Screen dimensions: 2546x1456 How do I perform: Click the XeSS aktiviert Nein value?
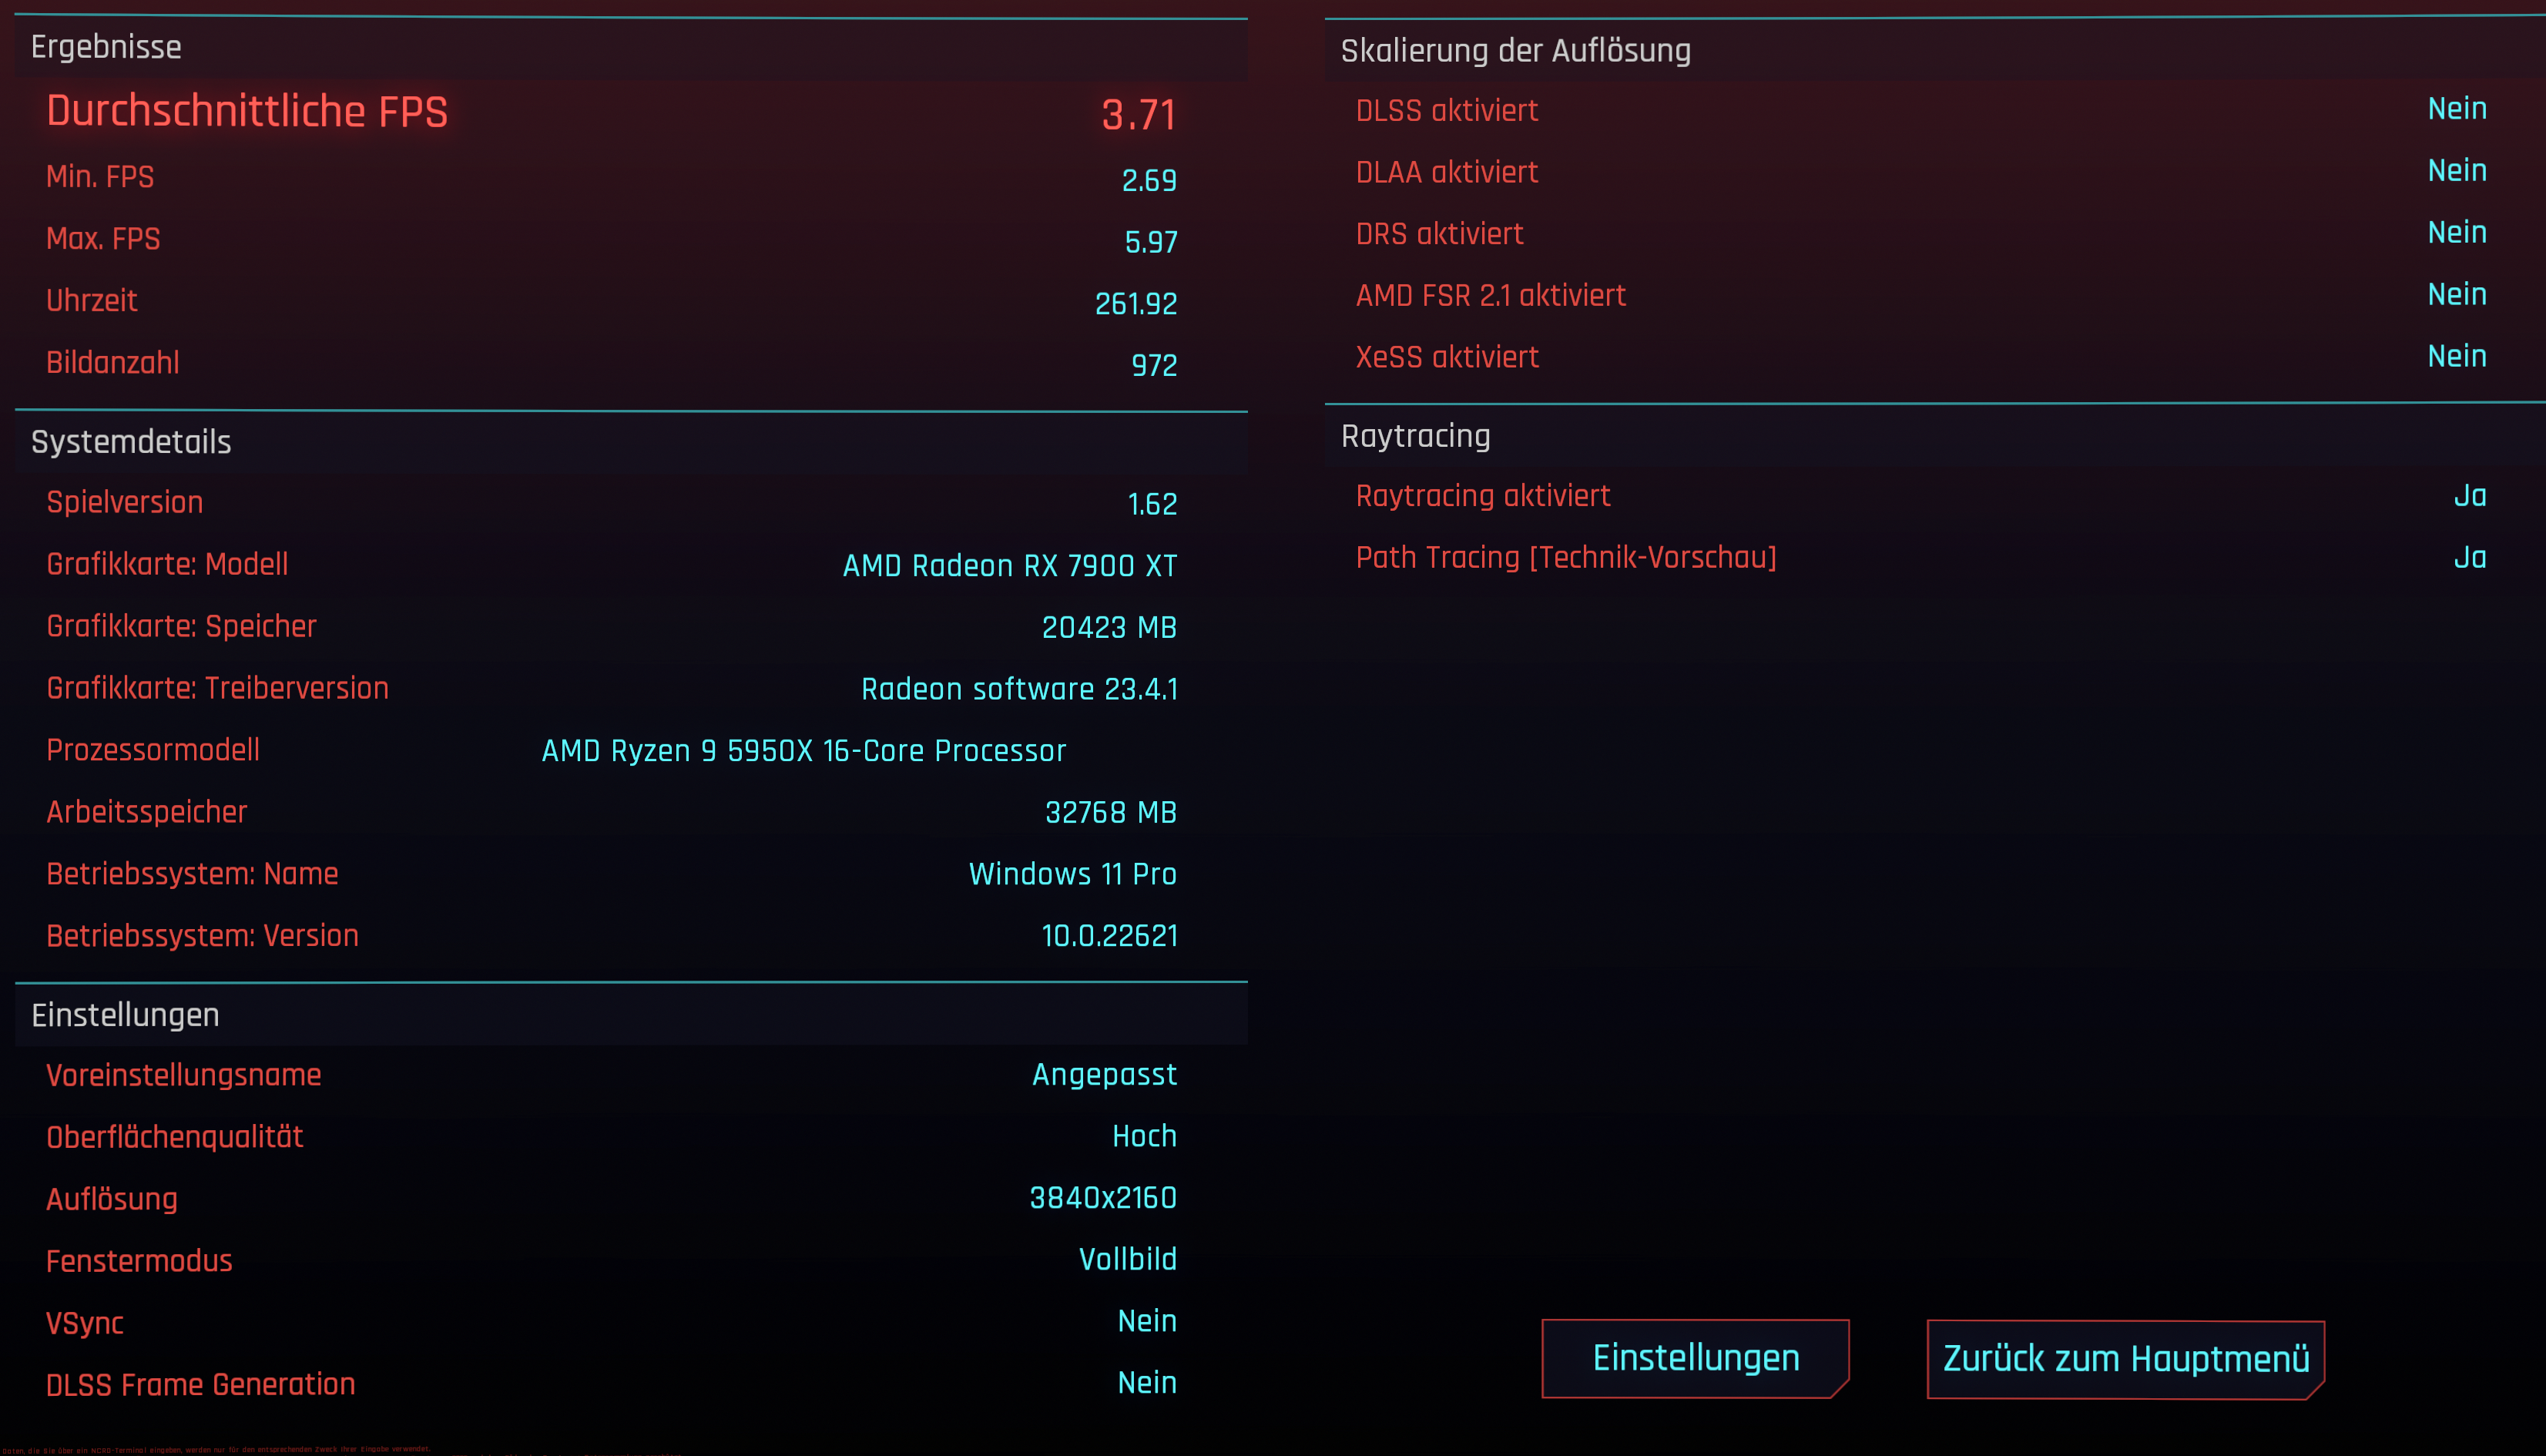(2456, 356)
